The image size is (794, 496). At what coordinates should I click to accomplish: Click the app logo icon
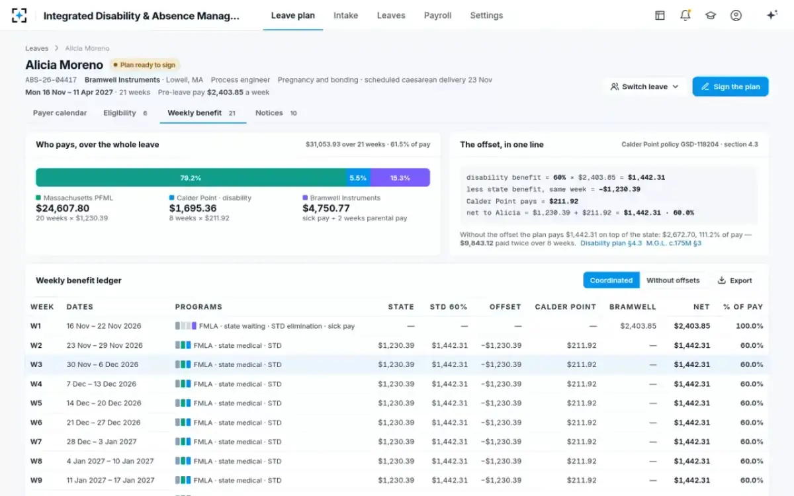click(x=19, y=15)
